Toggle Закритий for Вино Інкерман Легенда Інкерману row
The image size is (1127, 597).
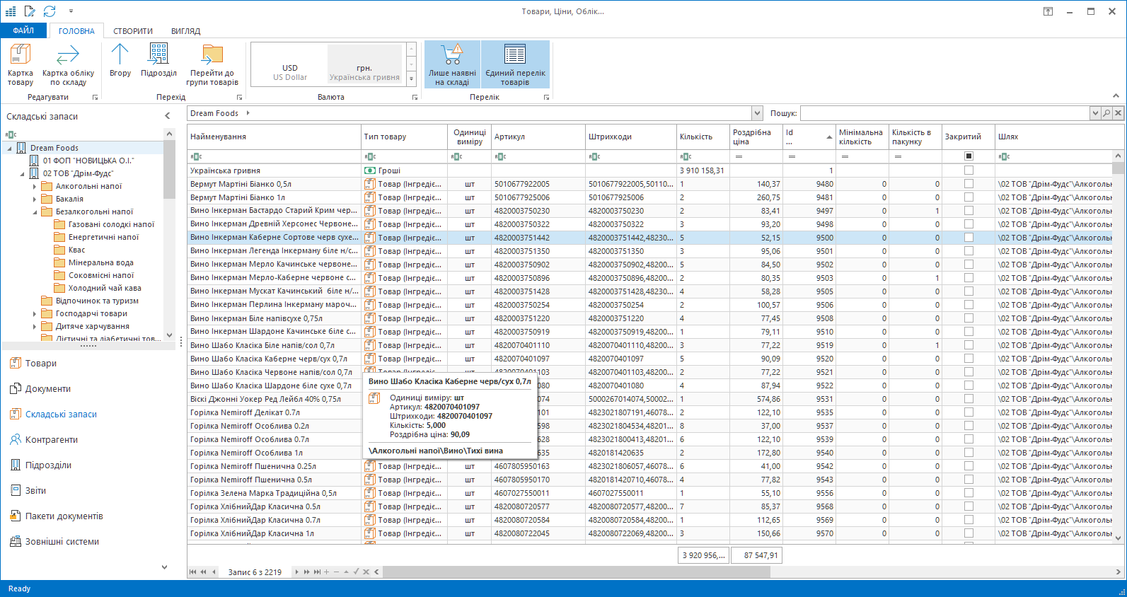point(969,251)
